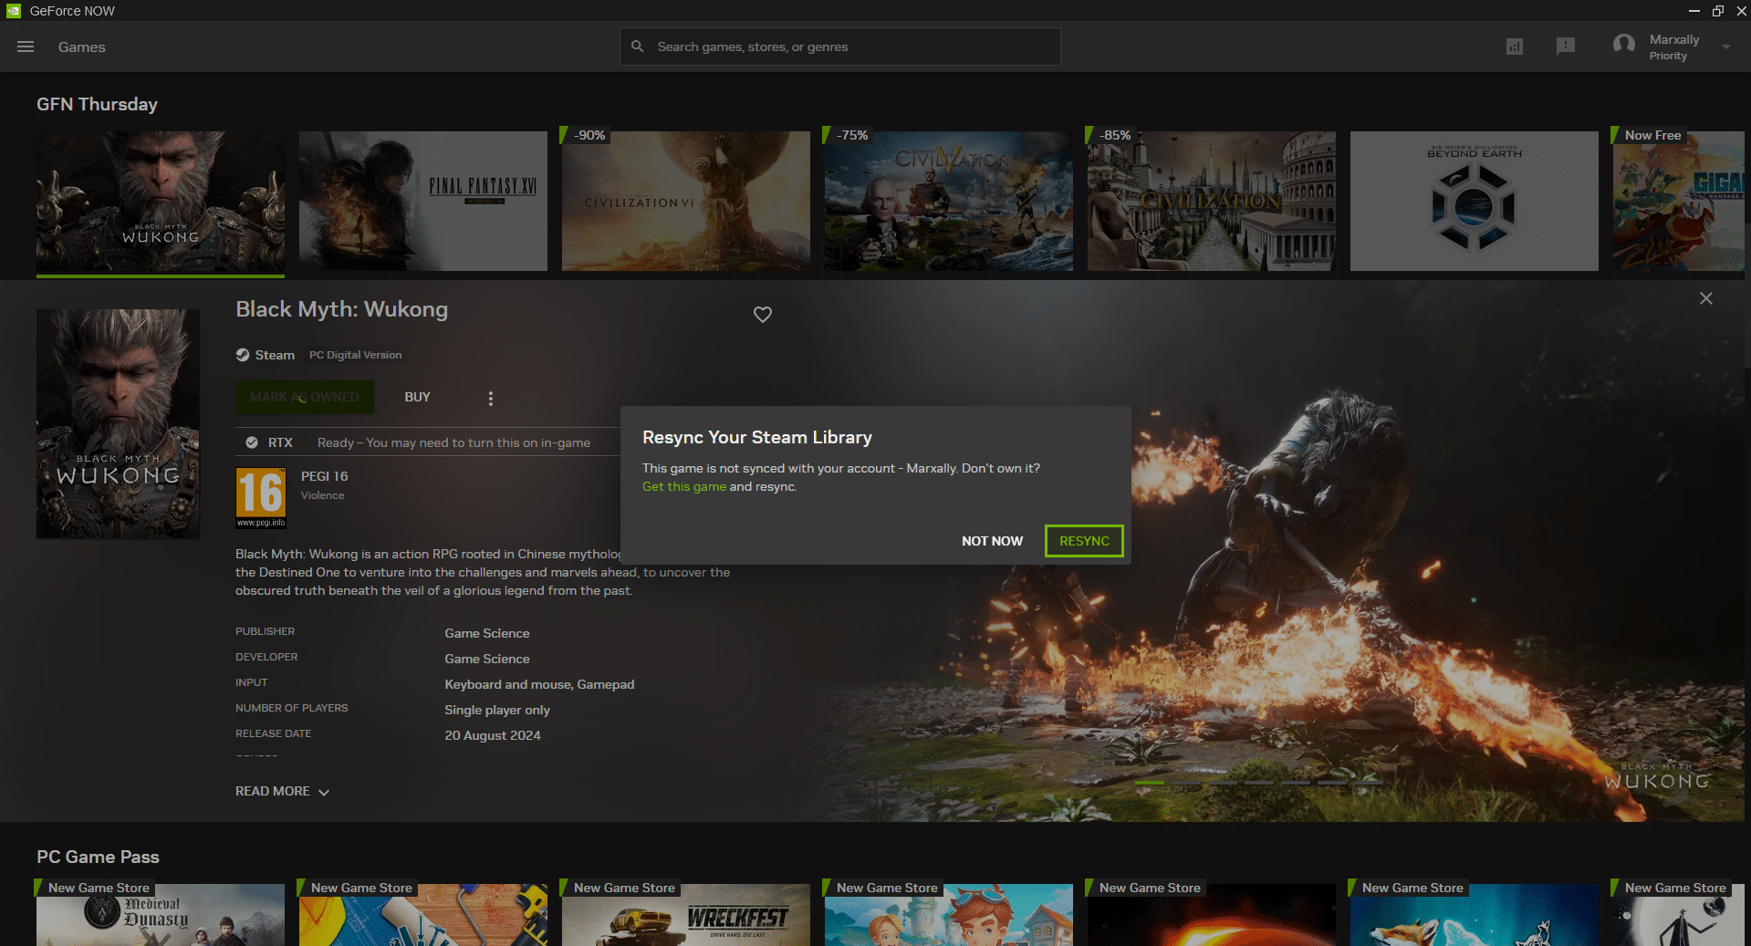The image size is (1751, 946).
Task: Expand the Read More section
Action: (281, 791)
